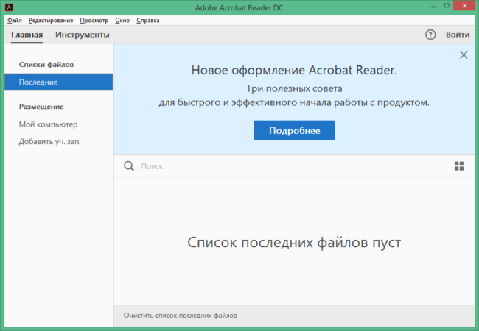Click the Списки файлов heading

(46, 65)
